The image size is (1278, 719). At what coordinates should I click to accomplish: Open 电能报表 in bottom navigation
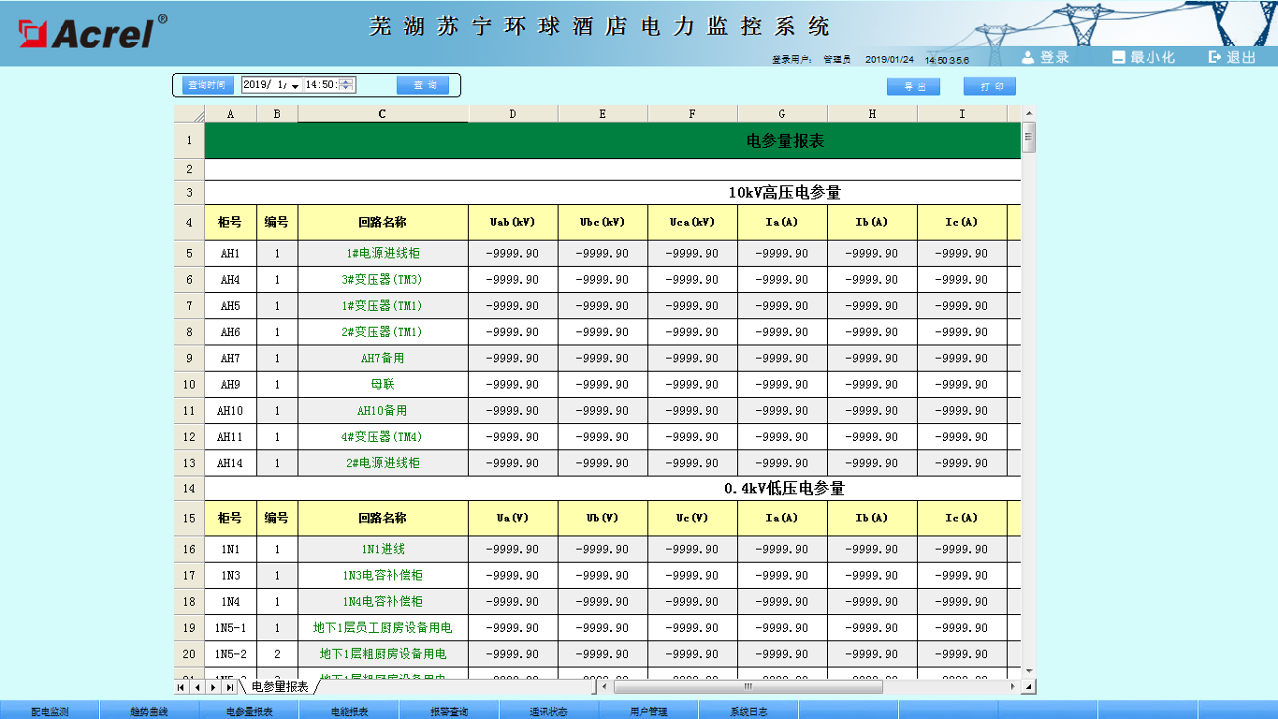click(x=349, y=712)
